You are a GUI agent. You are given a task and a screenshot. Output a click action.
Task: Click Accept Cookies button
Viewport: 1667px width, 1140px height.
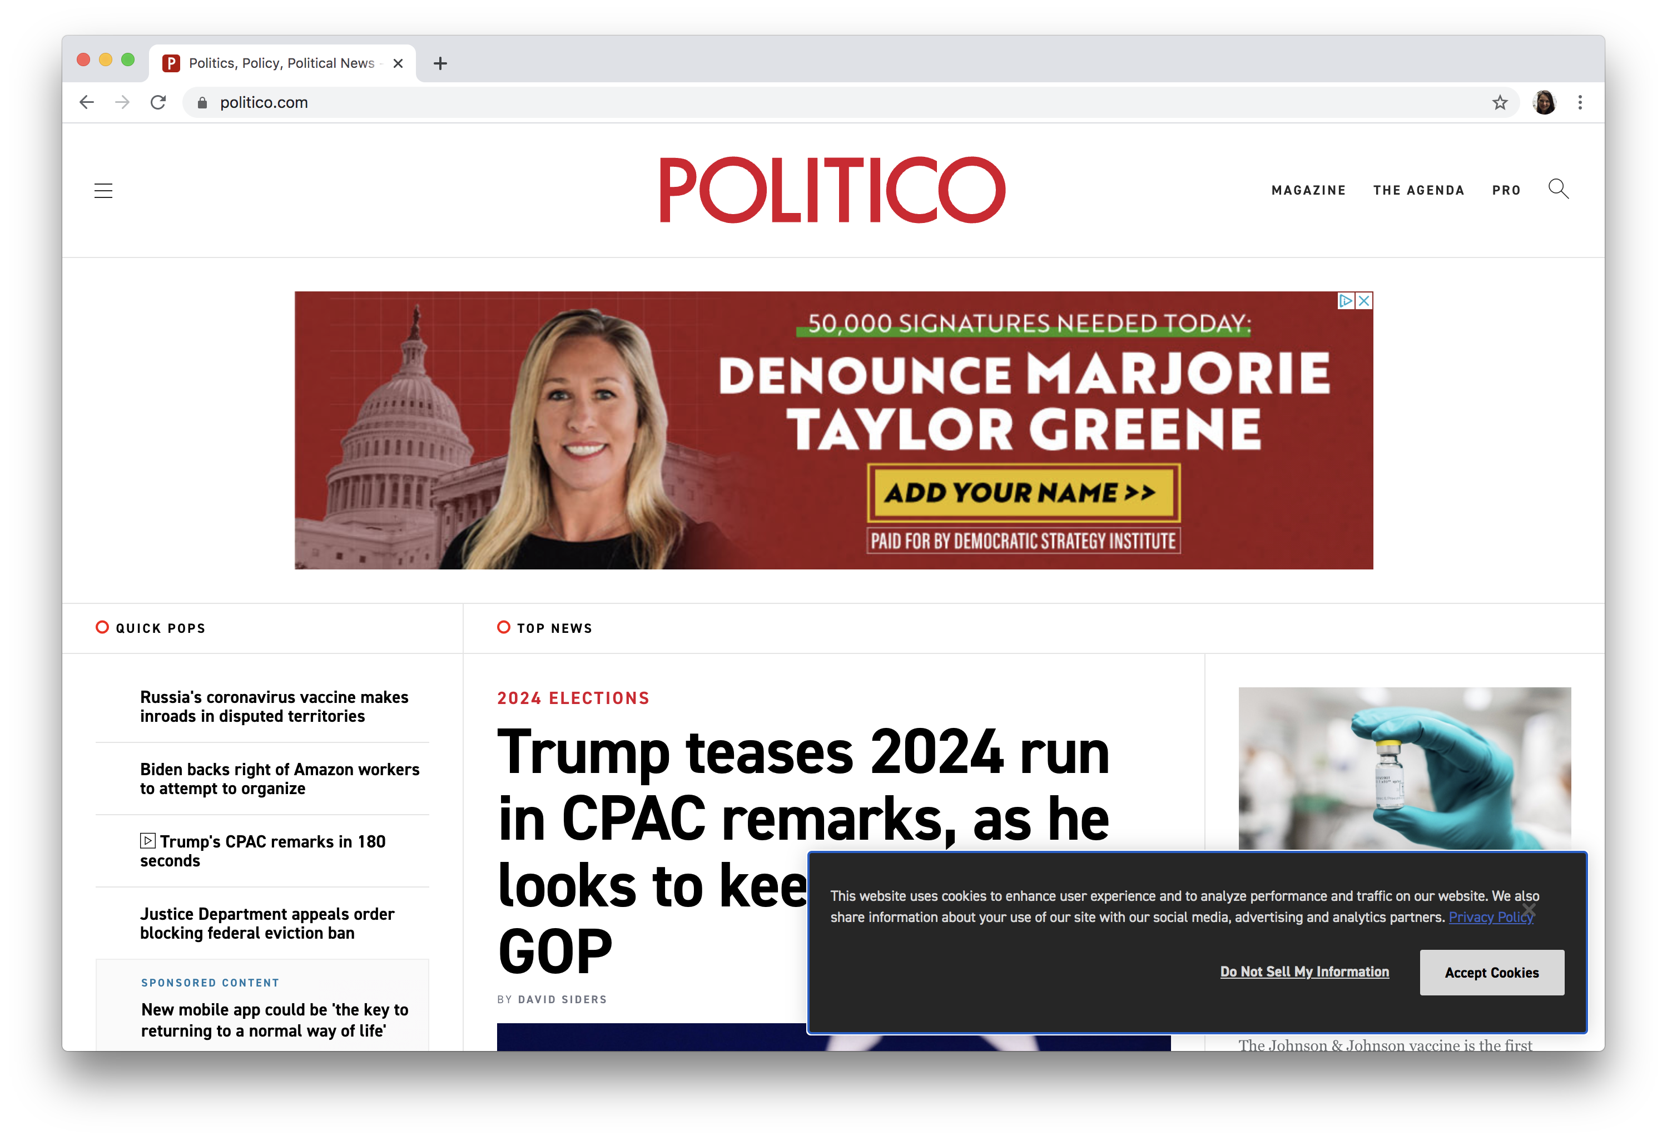click(x=1492, y=972)
